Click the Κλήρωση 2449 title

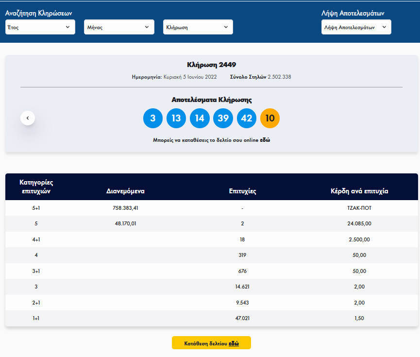point(211,65)
